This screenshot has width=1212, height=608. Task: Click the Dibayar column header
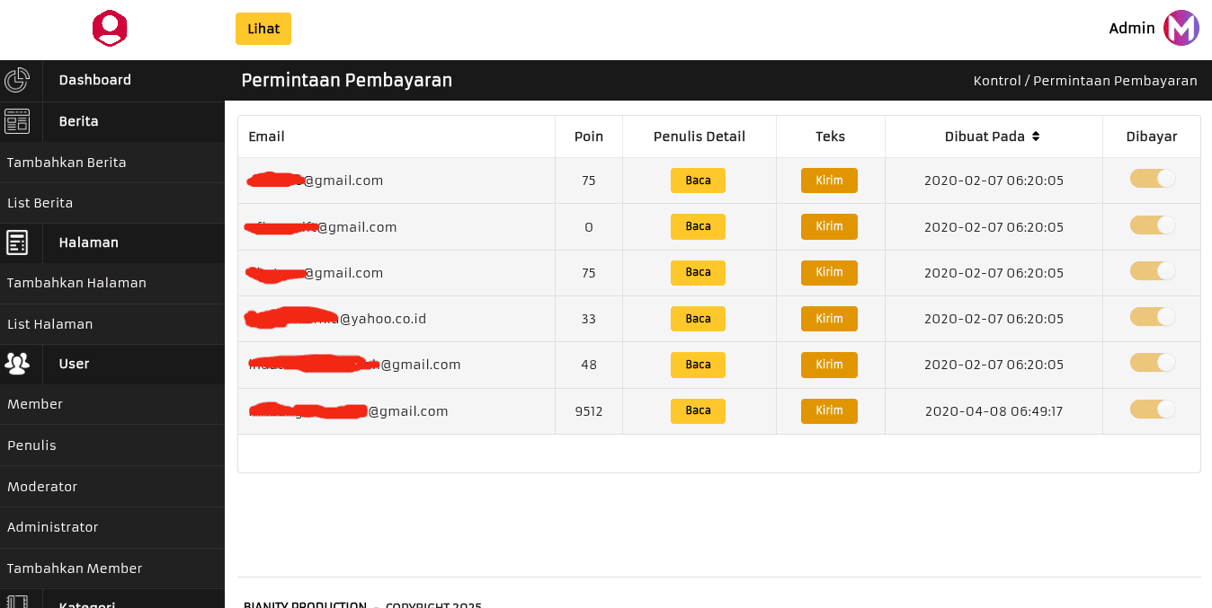(x=1152, y=137)
